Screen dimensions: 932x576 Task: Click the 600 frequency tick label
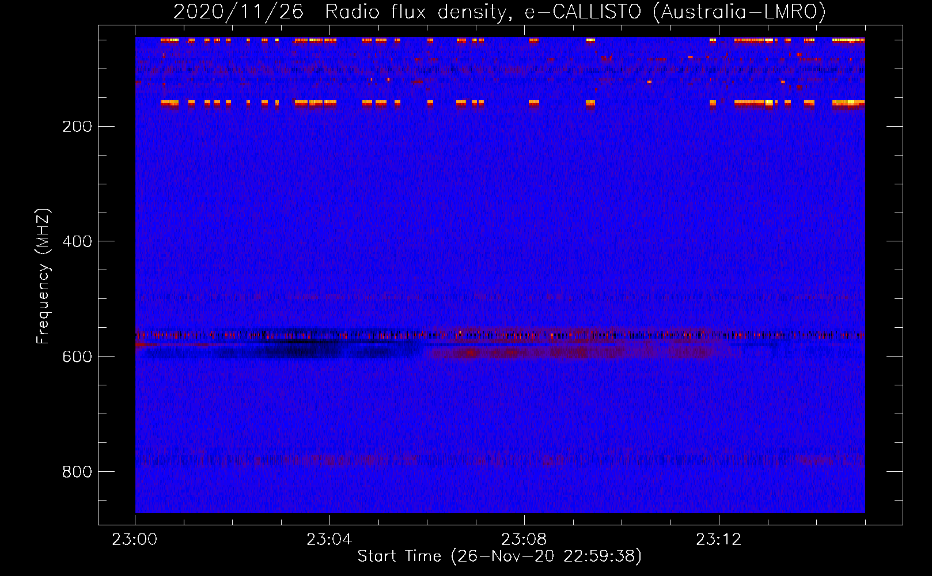click(x=77, y=357)
